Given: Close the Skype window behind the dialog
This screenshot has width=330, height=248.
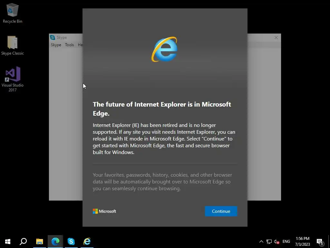Looking at the screenshot, I should tap(276, 37).
